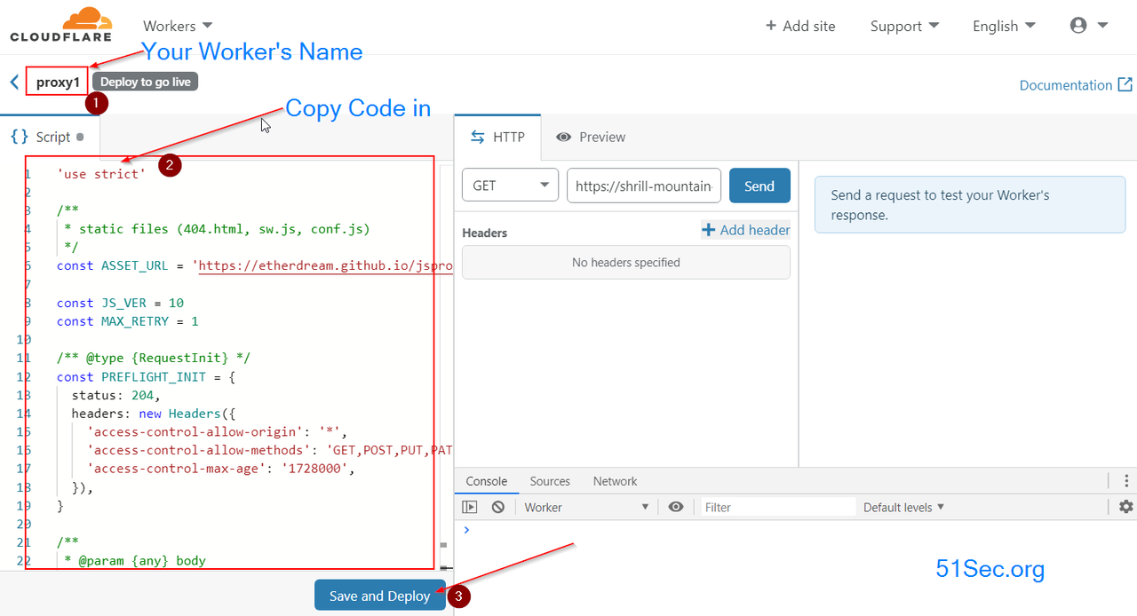This screenshot has height=616, width=1137.
Task: Show console sidebar panel icon
Action: [x=470, y=507]
